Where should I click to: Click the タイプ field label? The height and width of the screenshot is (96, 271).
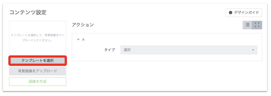pos(110,50)
